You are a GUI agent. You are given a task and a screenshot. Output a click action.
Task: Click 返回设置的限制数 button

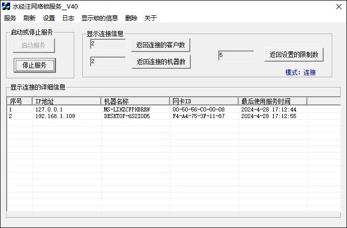click(x=294, y=54)
